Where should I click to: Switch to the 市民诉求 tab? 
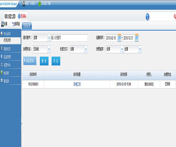point(27,26)
